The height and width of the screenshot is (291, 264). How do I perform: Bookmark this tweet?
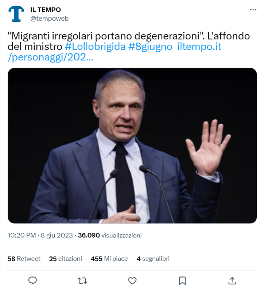pos(182,280)
